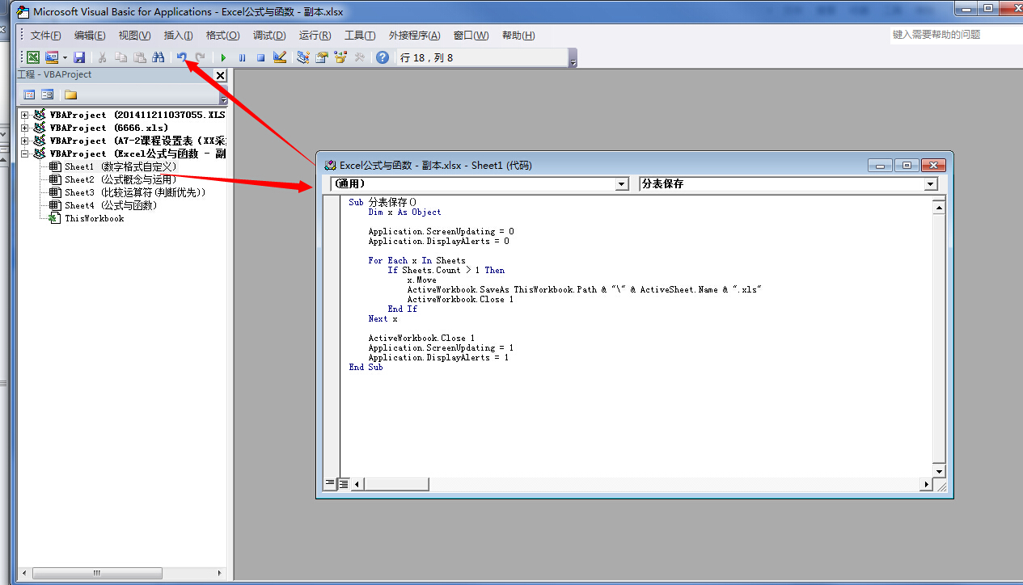
Task: Click the Copy icon in the toolbar
Action: click(x=121, y=57)
